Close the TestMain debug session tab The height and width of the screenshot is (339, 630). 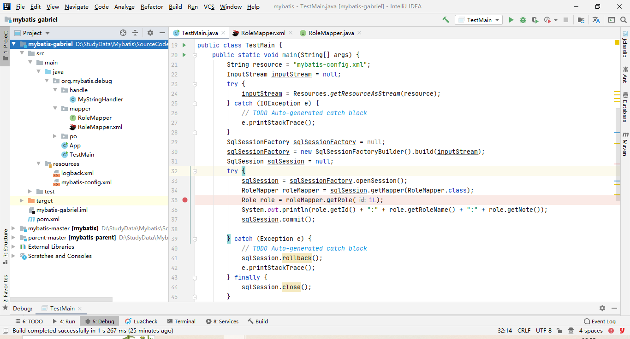79,309
